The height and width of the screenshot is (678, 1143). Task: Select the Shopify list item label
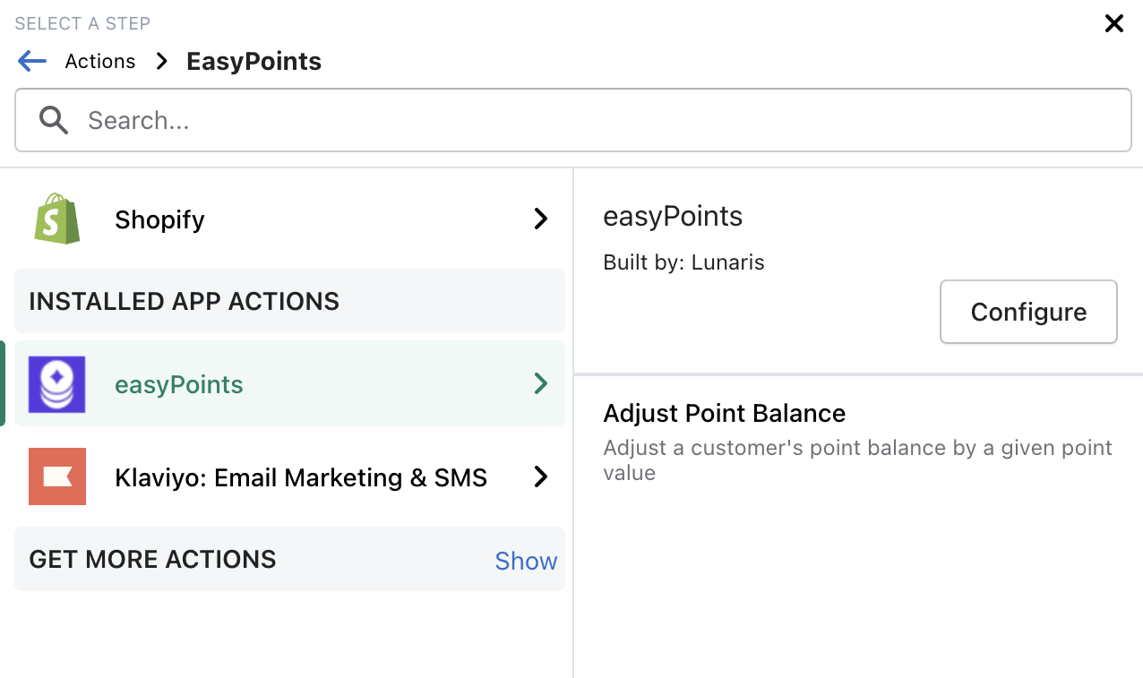coord(159,219)
